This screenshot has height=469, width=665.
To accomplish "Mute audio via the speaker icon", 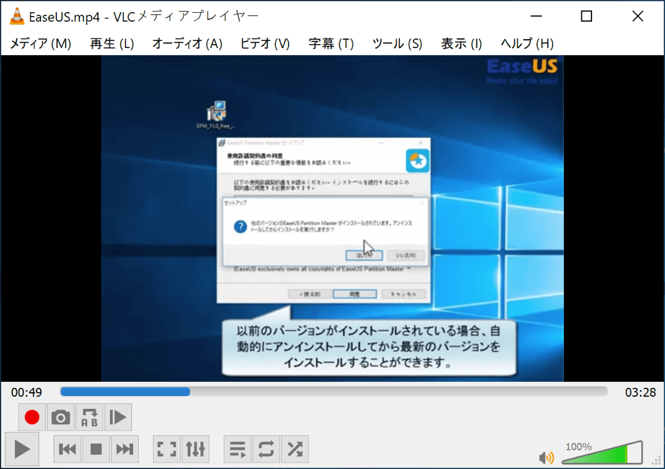I will click(x=547, y=456).
